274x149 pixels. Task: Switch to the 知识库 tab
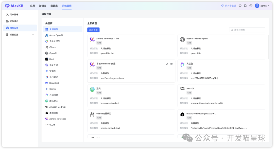pos(43,6)
